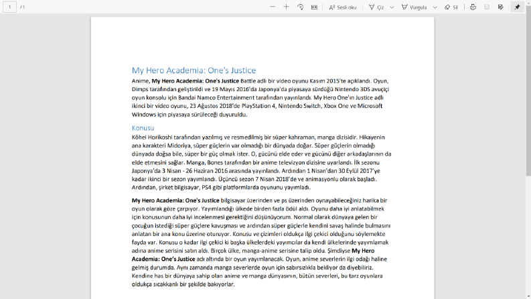Image resolution: width=531 pixels, height=299 pixels.
Task: Click the last line "oldukça sıcakkanlı bir şekilde bakıyorlar"
Action: pos(183,284)
